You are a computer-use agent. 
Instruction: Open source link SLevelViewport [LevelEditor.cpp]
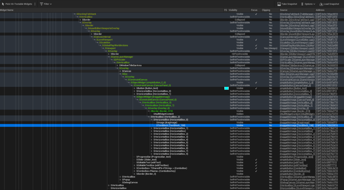point(297,40)
